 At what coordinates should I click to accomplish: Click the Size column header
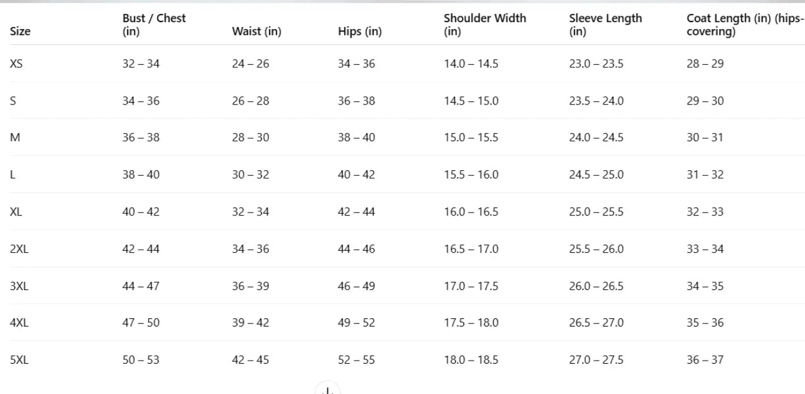[x=20, y=32]
